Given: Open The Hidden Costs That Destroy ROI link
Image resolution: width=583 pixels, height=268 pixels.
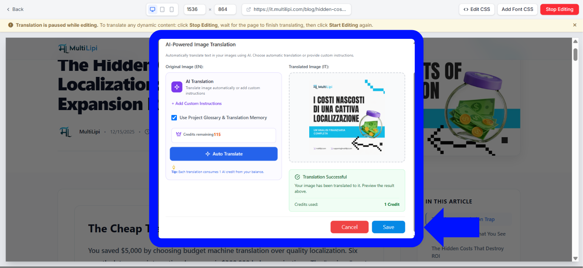Looking at the screenshot, I should coord(468,252).
